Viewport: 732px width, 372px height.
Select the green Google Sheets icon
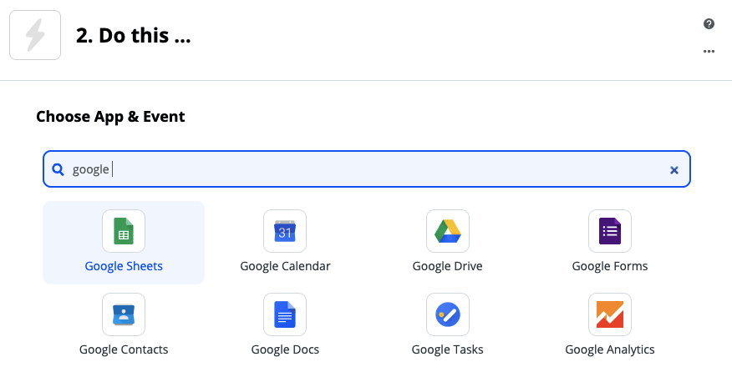click(124, 231)
